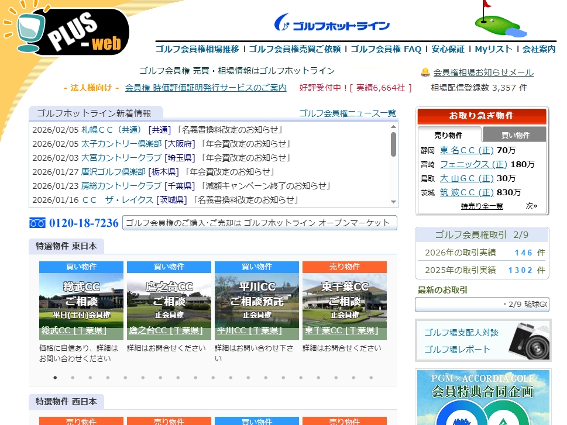Open the 総武CC property thumbnail

click(x=81, y=301)
